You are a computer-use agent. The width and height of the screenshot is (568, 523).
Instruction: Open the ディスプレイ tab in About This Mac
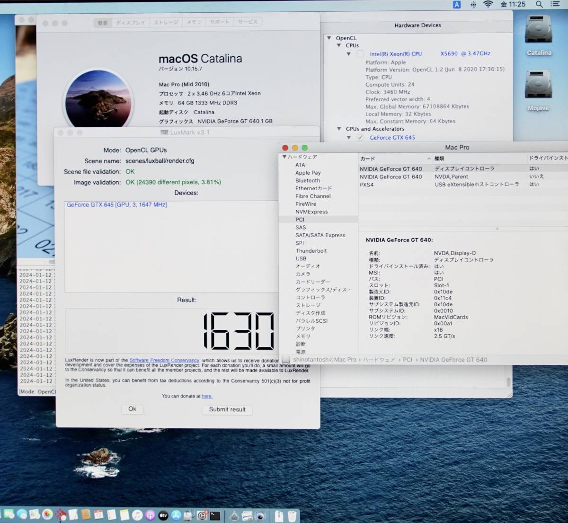tap(131, 22)
